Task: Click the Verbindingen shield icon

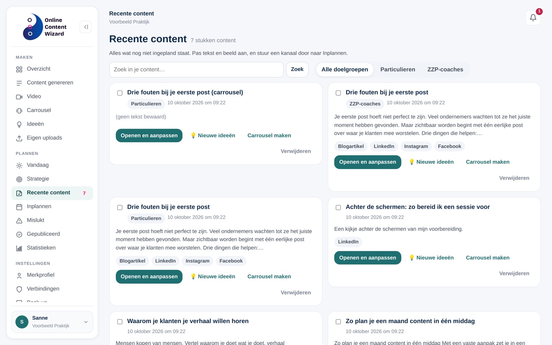Action: pyautogui.click(x=19, y=289)
